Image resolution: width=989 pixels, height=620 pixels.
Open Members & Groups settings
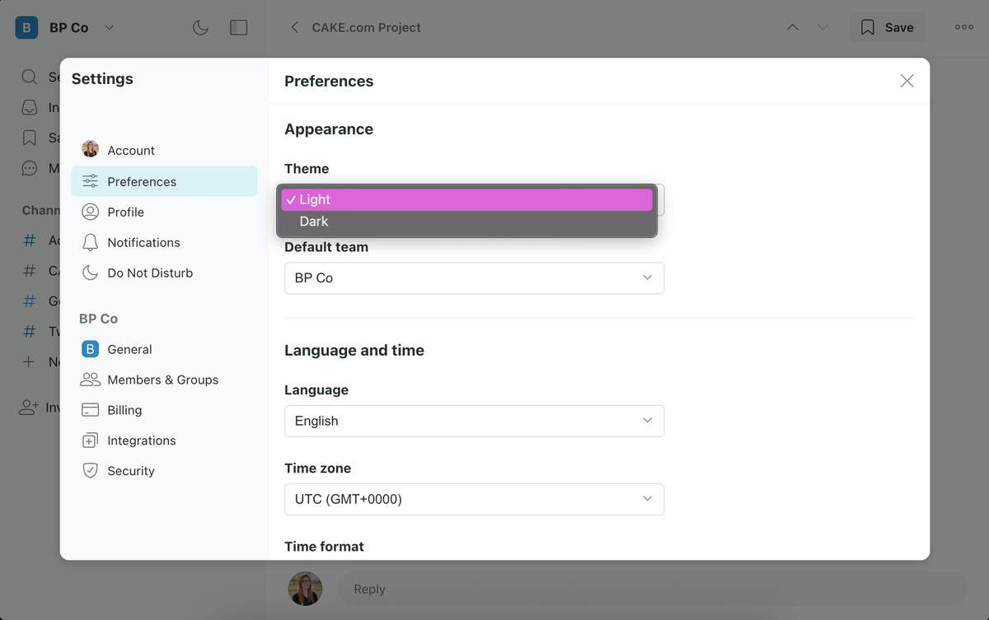[x=162, y=380]
